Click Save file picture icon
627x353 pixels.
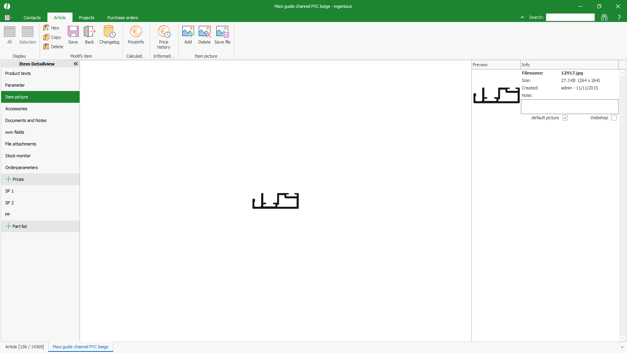click(x=222, y=35)
